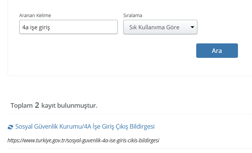Click the "Aranan Kelime" search input field
Viewport: 252px width, 153px height.
pyautogui.click(x=68, y=27)
